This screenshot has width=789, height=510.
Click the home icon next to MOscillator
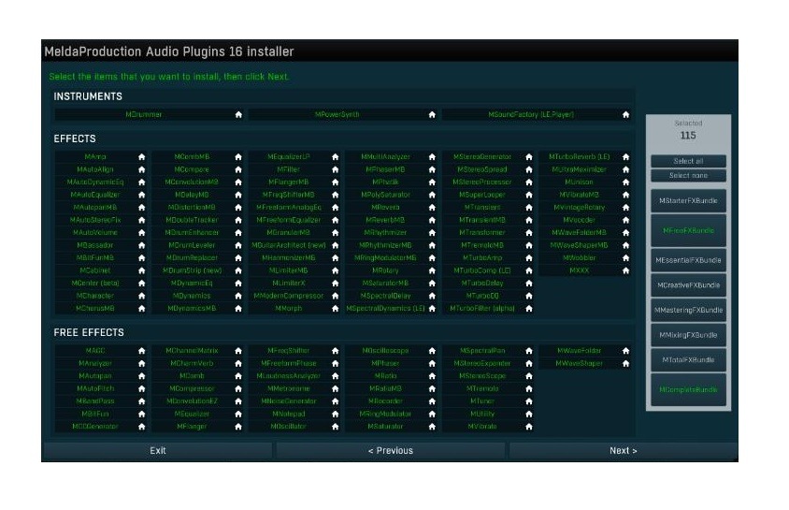point(335,427)
